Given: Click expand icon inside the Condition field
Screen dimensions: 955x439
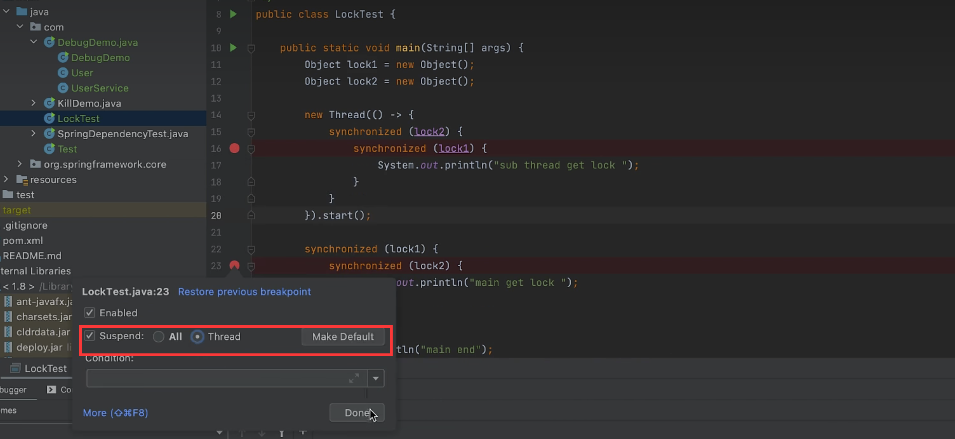Looking at the screenshot, I should click(x=354, y=378).
